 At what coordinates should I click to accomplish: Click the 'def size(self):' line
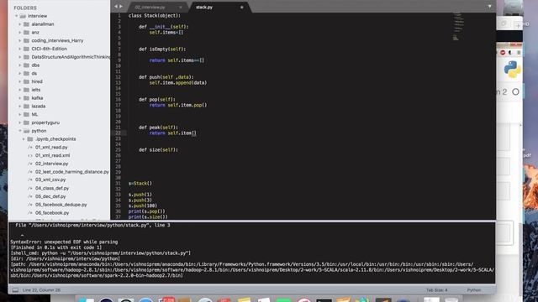pyautogui.click(x=159, y=149)
